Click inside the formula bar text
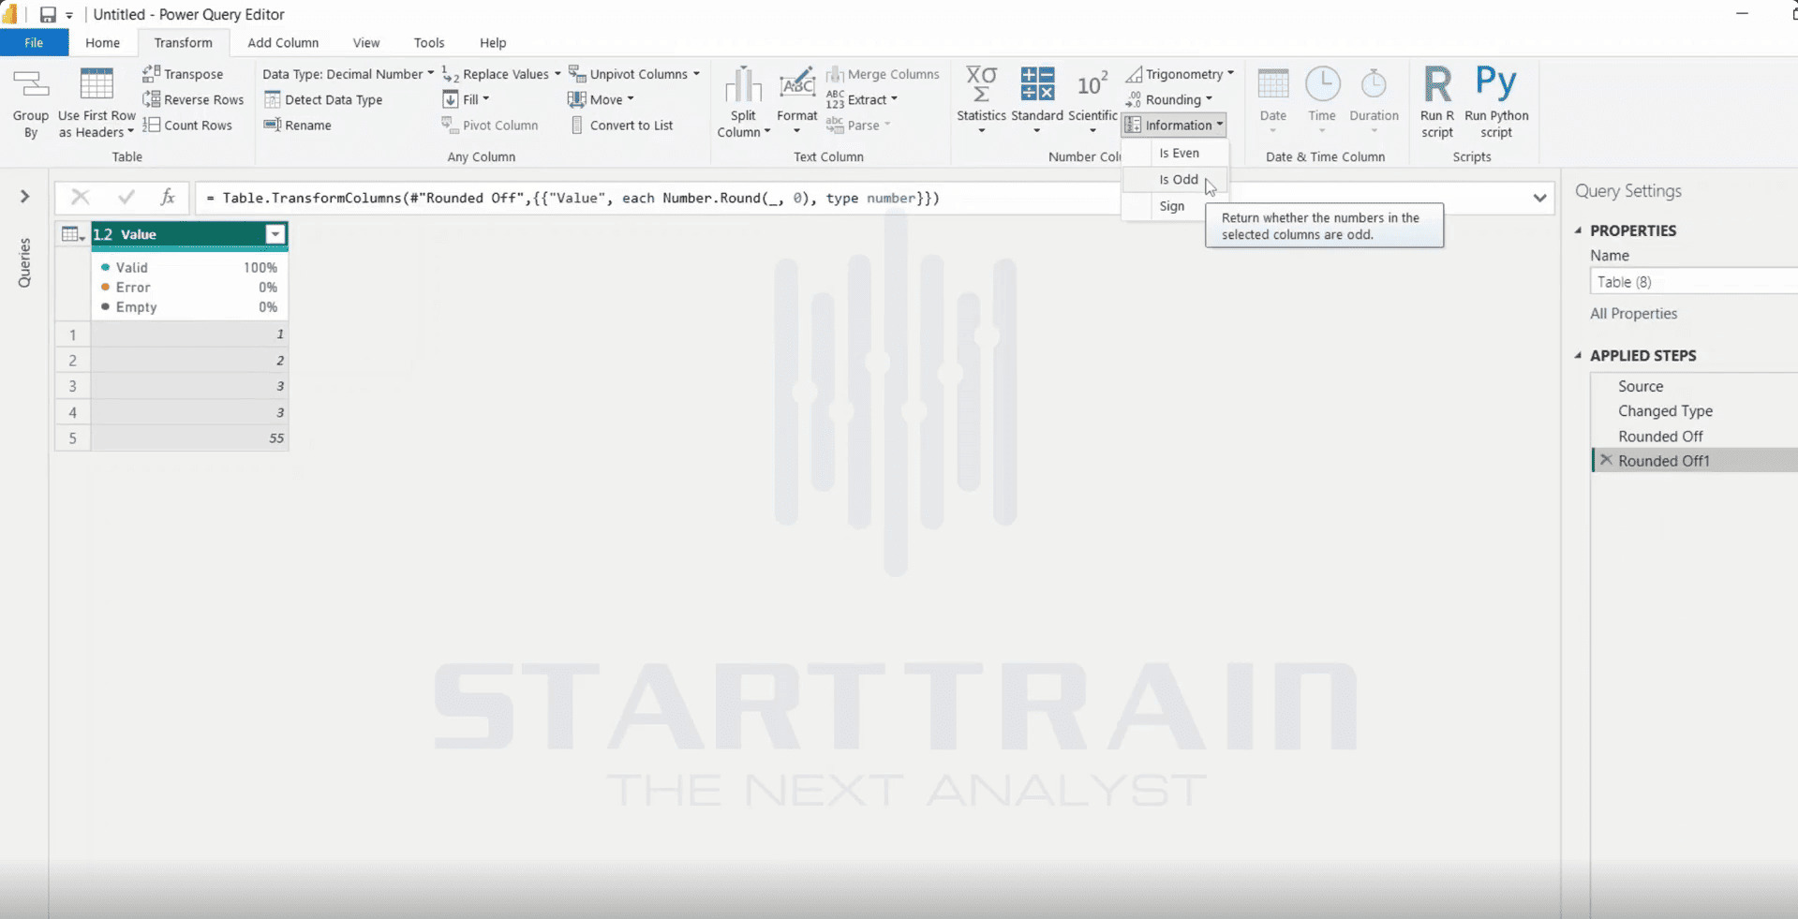The width and height of the screenshot is (1798, 919). click(572, 198)
